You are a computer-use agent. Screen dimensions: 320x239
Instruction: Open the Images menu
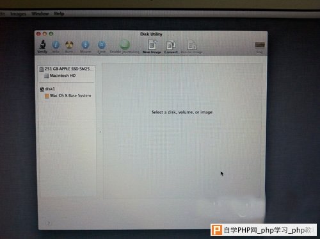coord(18,14)
